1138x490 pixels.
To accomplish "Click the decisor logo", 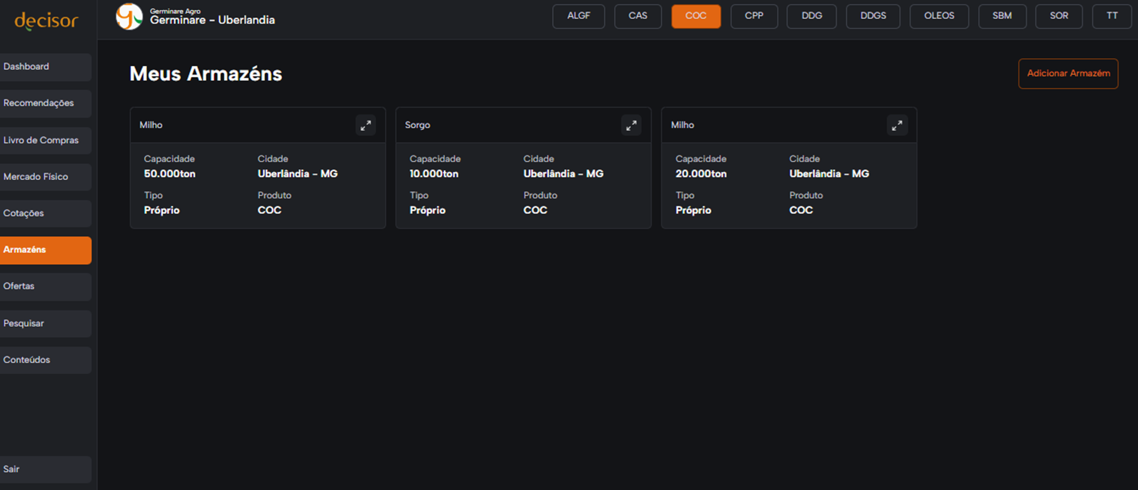I will [46, 21].
